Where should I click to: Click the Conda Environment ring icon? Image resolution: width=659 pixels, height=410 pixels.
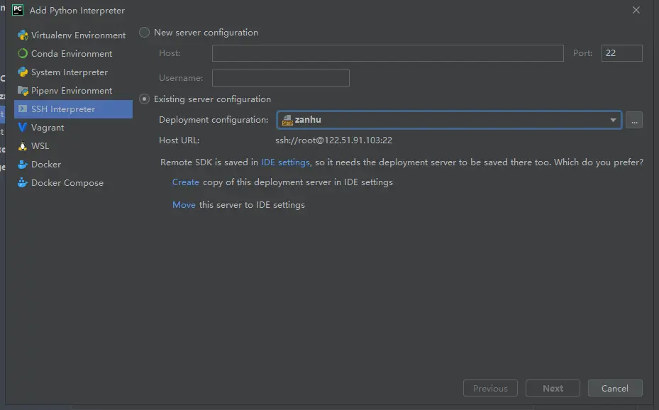[x=23, y=54]
